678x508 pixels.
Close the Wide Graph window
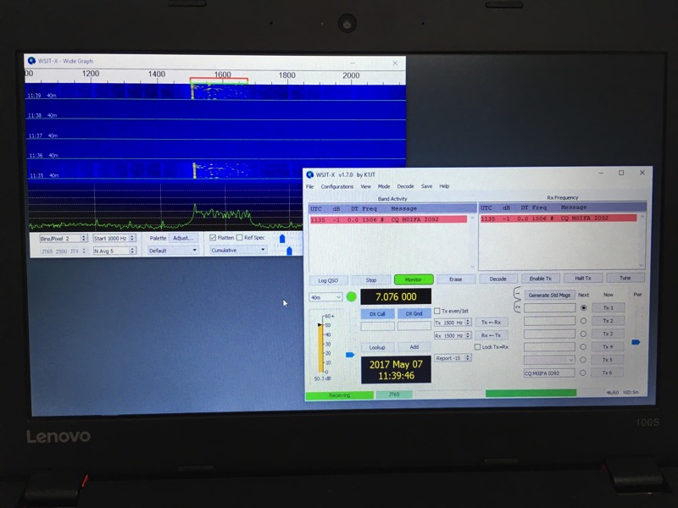[x=395, y=63]
